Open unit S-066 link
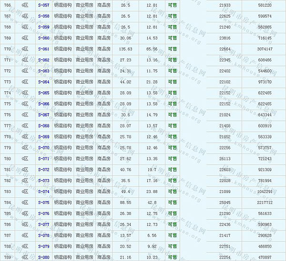Viewport: 286px width, 261px height. 43,104
